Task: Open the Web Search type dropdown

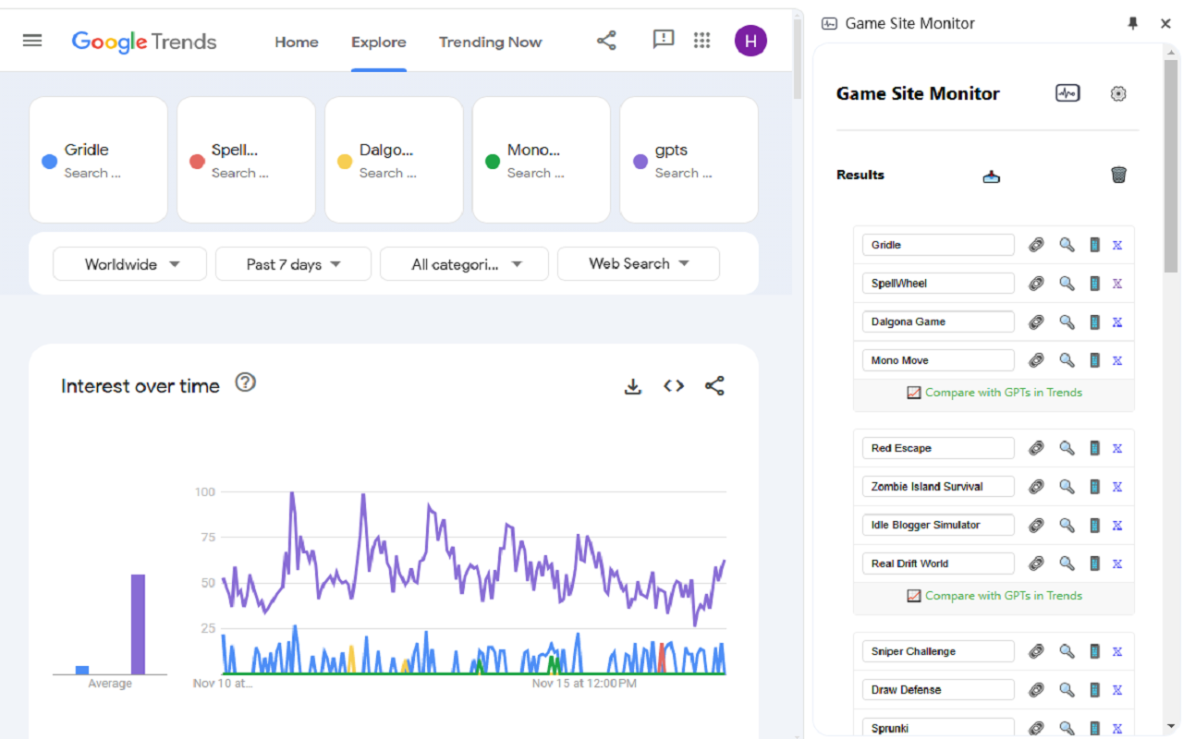Action: [639, 264]
